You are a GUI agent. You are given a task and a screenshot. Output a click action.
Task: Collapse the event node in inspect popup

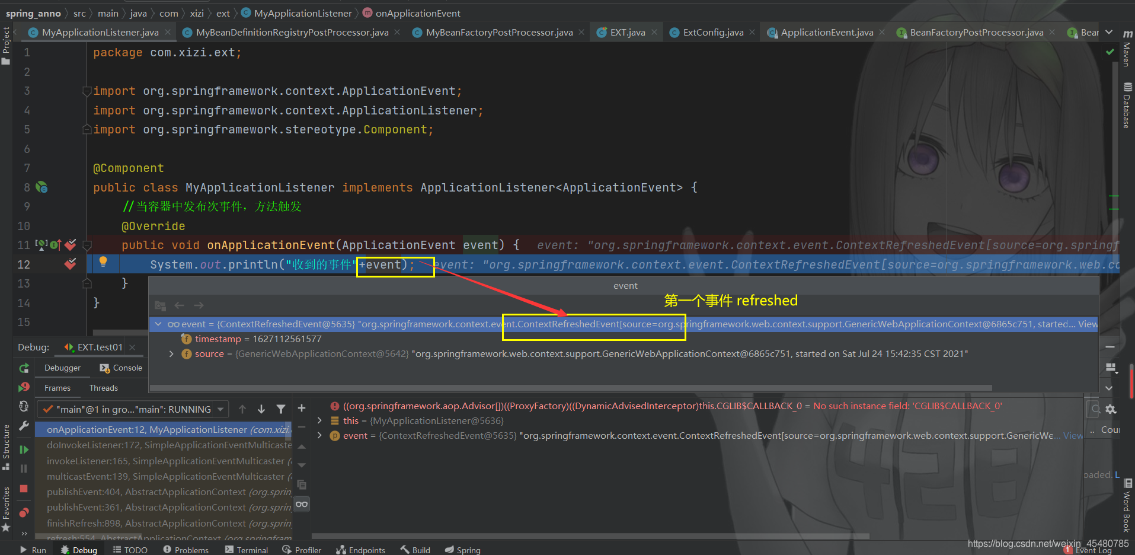coord(158,324)
